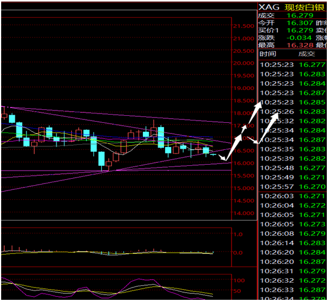Click the 21.000 price axis label
328x301 pixels.
pyautogui.click(x=244, y=38)
